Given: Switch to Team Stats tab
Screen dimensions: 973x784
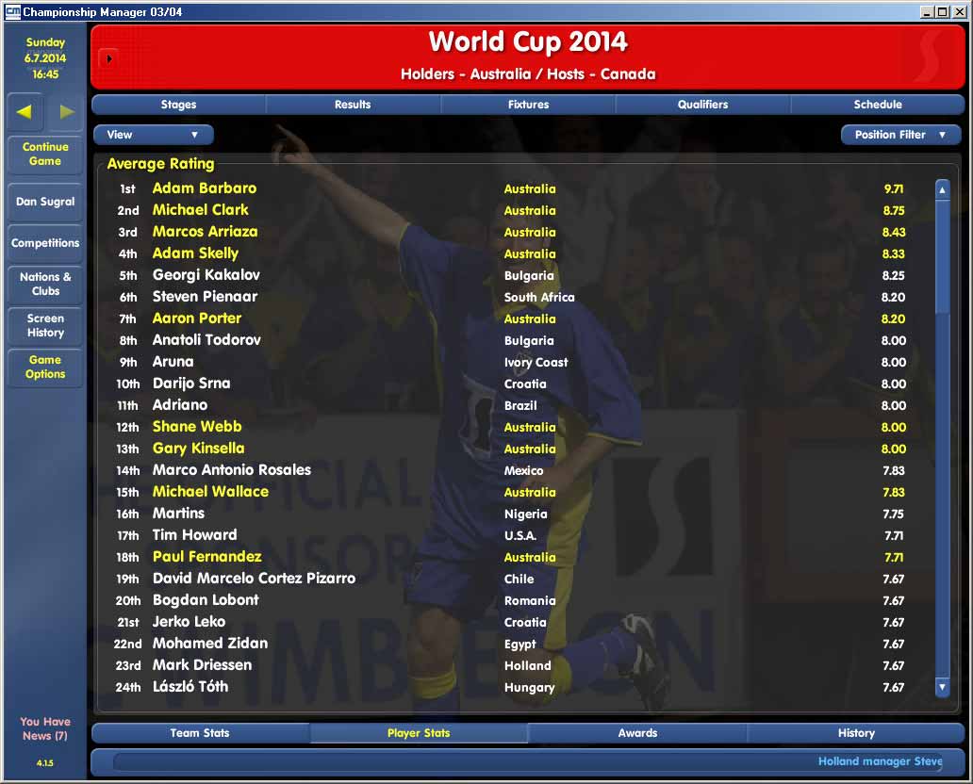Looking at the screenshot, I should pyautogui.click(x=200, y=733).
